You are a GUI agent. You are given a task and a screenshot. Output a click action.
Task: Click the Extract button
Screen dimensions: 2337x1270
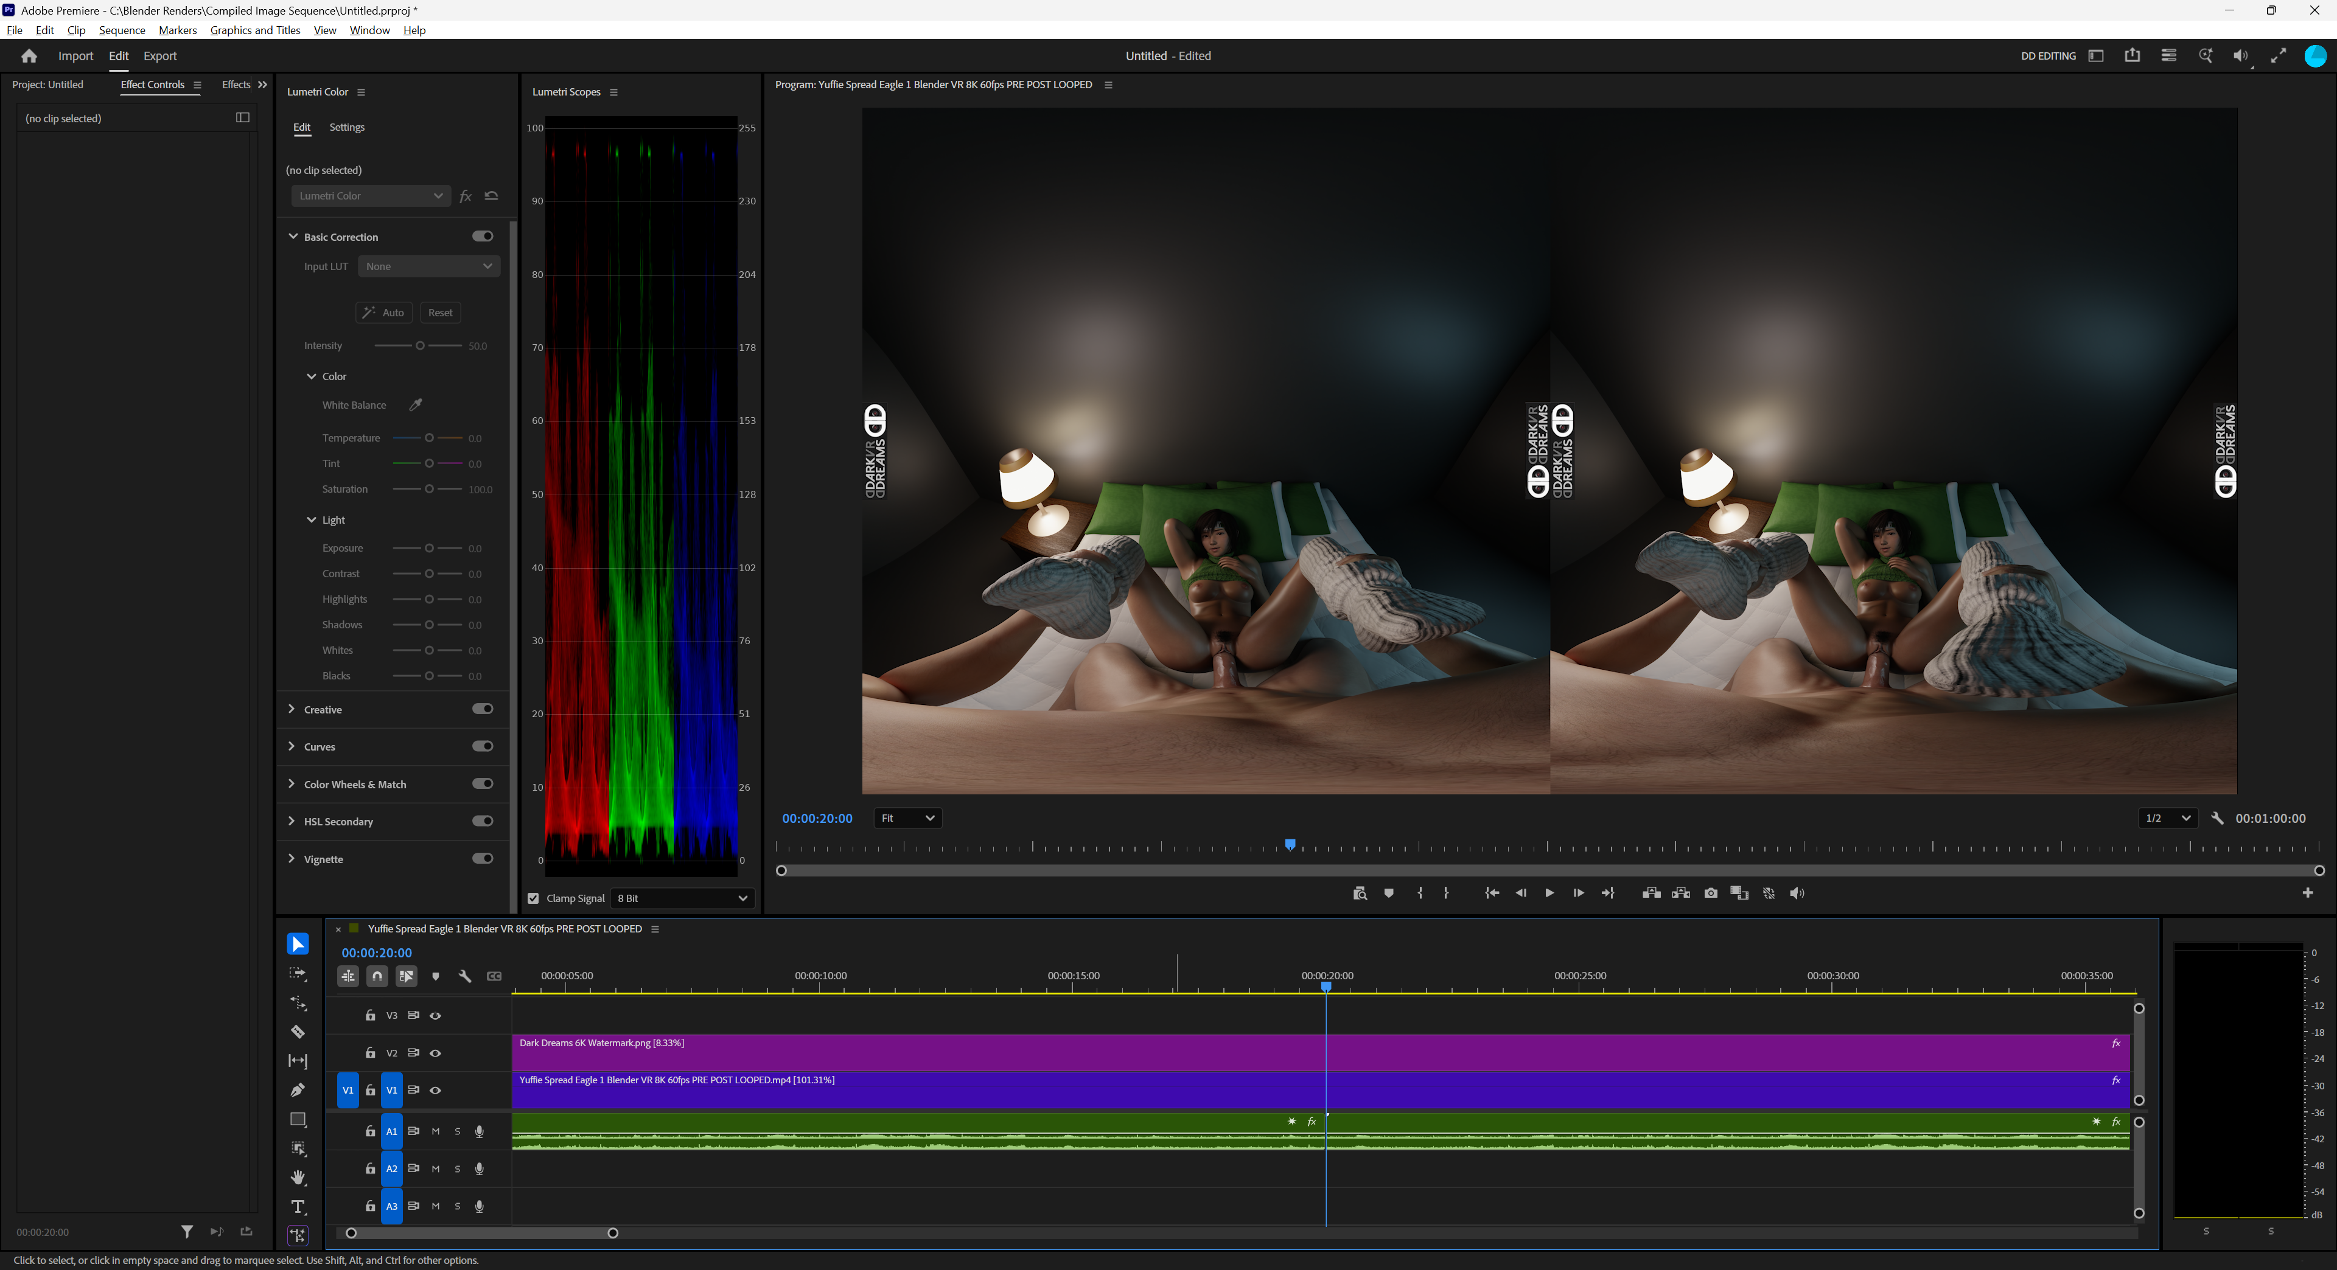1681,893
